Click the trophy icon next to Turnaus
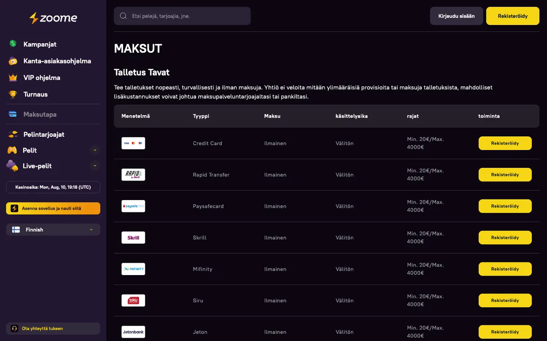 [x=13, y=95]
